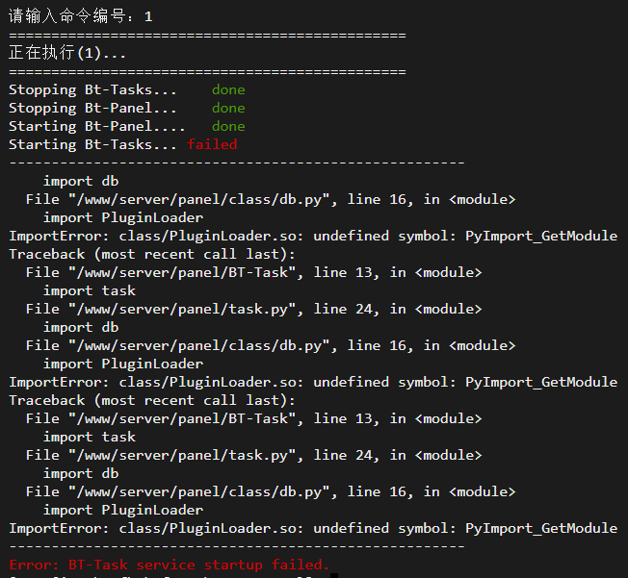Click the topmost 'import db' line
The width and height of the screenshot is (628, 578).
click(81, 181)
